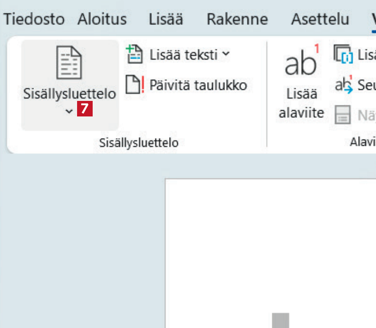Click the Lisää alaviite ab icon
Viewport: 376px width, 328px height.
pyautogui.click(x=302, y=60)
